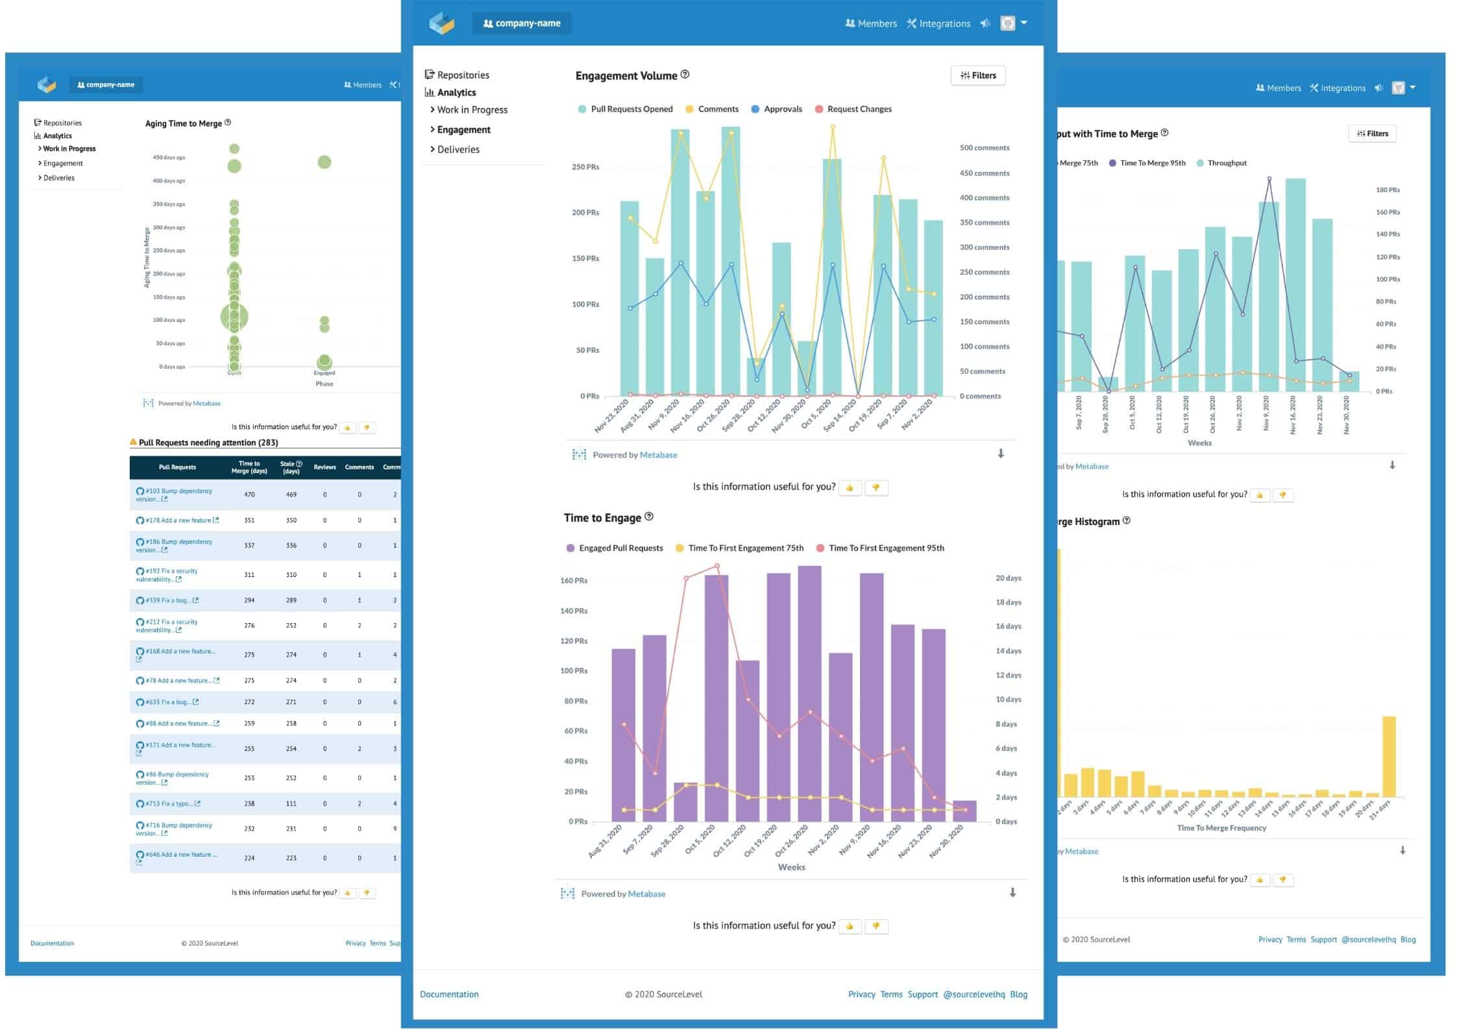Open the account dropdown caret in center window
The image size is (1457, 1030).
click(1024, 23)
